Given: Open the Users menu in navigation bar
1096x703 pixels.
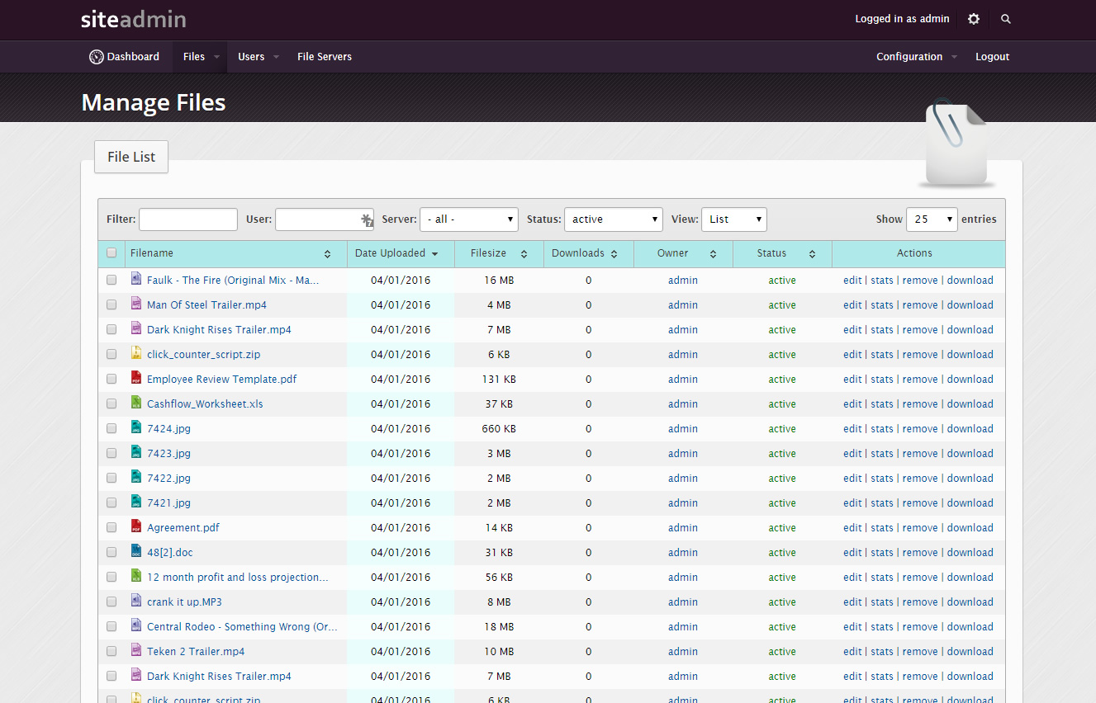Looking at the screenshot, I should [x=251, y=57].
